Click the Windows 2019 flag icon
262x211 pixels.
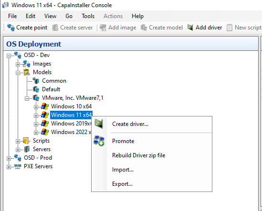[x=45, y=124]
